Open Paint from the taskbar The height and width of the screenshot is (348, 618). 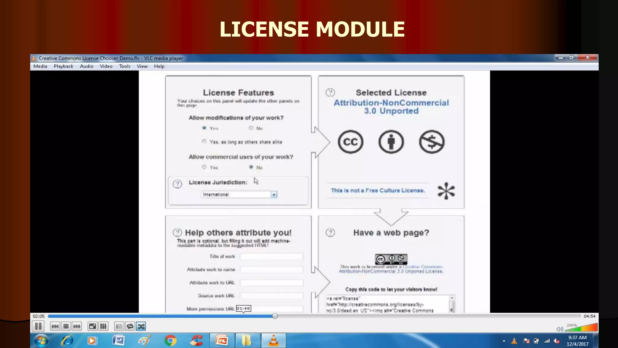click(144, 341)
